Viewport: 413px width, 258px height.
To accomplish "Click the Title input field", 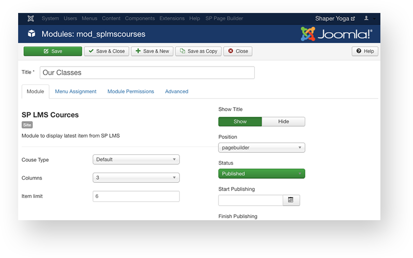I will click(x=147, y=73).
